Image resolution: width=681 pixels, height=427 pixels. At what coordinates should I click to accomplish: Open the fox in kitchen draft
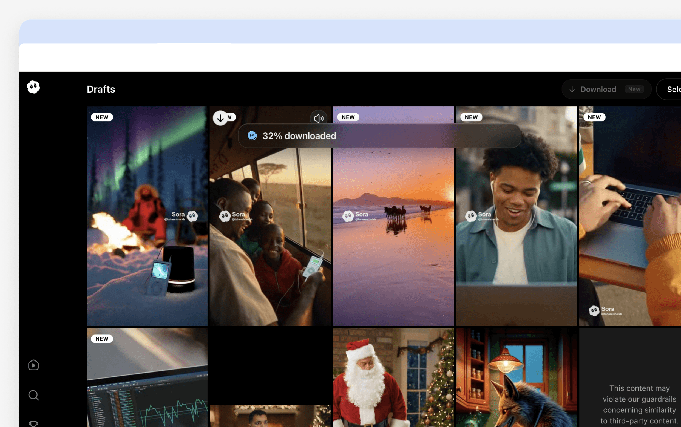(x=516, y=379)
